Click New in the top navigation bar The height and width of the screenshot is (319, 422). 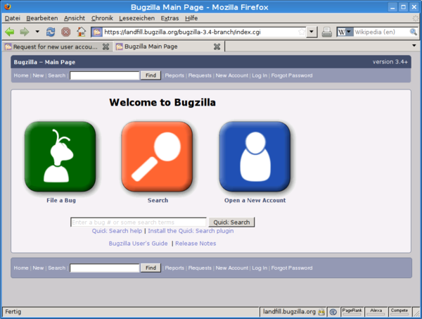(x=38, y=75)
